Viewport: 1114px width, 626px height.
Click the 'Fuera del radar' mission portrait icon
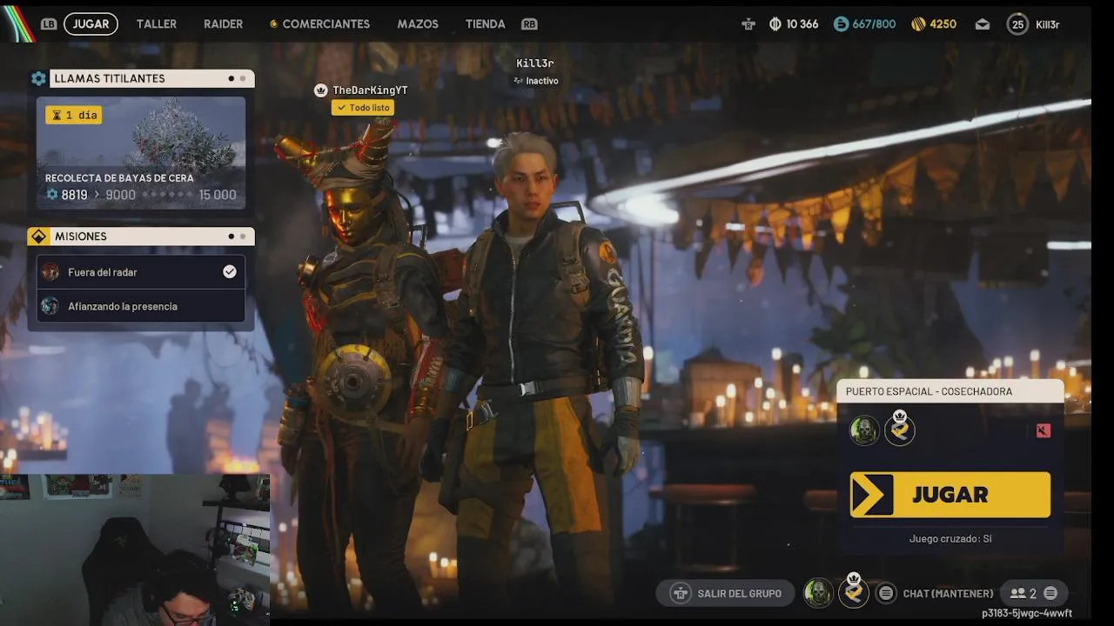click(50, 272)
